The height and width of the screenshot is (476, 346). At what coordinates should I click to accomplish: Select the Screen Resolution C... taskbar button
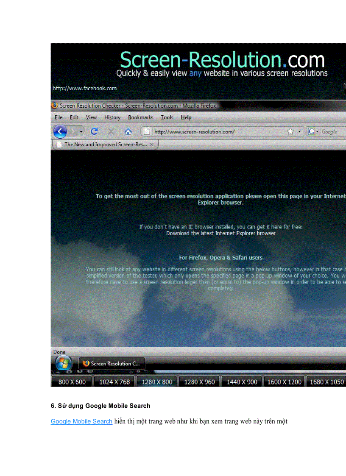(112, 363)
